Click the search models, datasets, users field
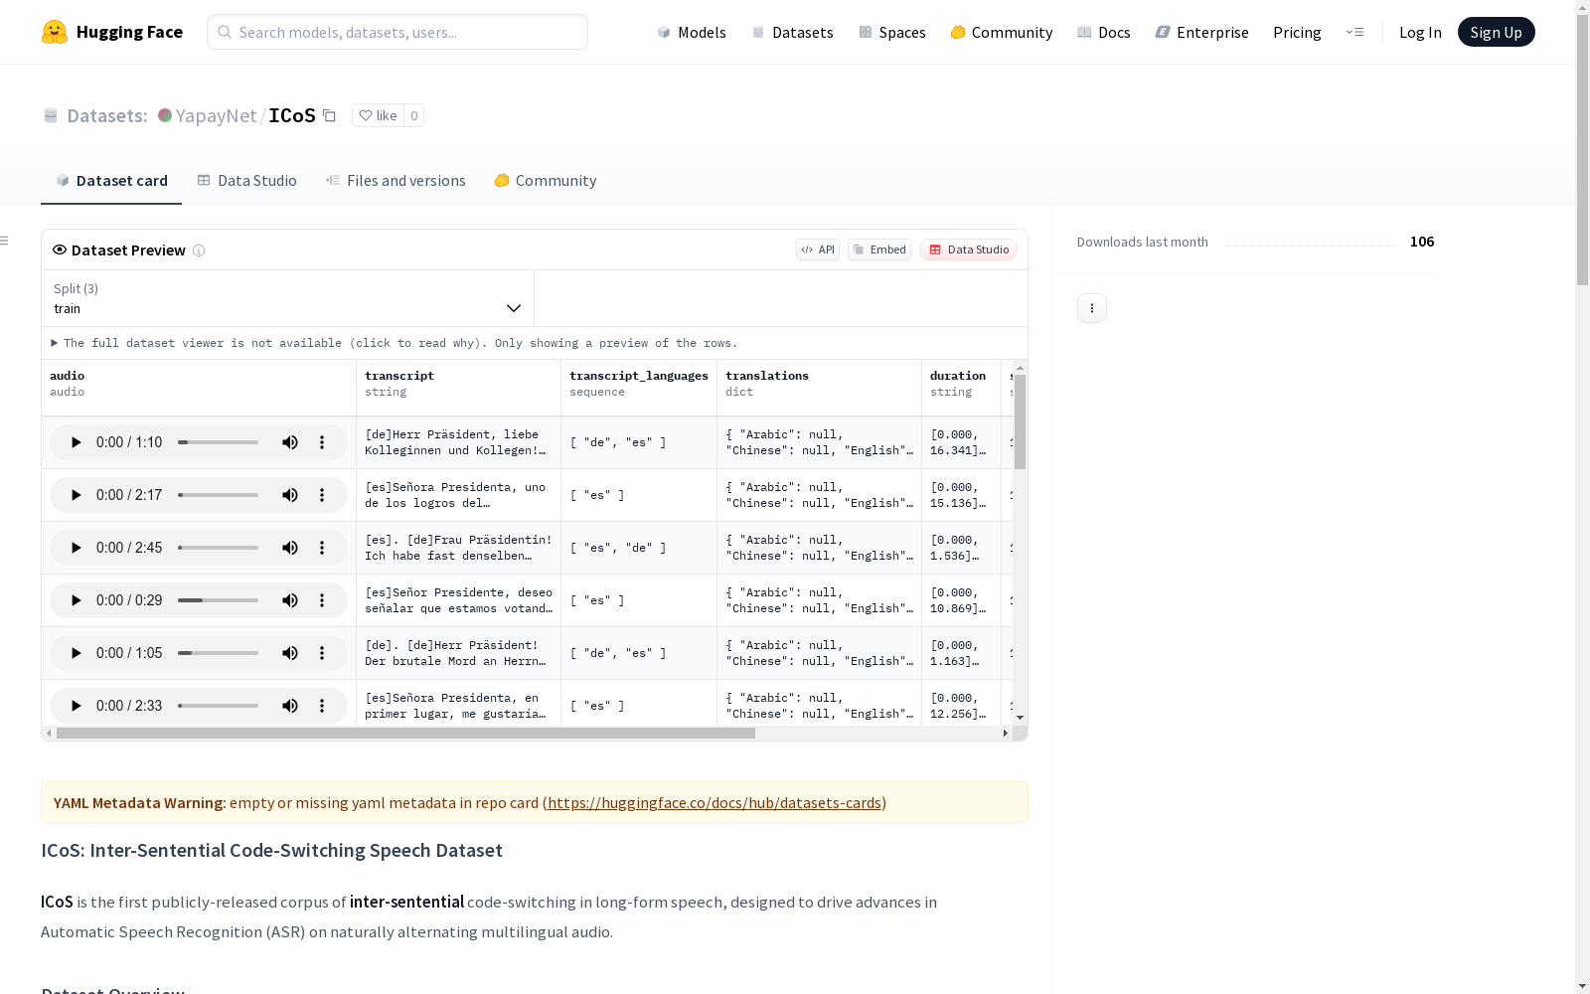Viewport: 1590px width, 994px height. tap(397, 32)
